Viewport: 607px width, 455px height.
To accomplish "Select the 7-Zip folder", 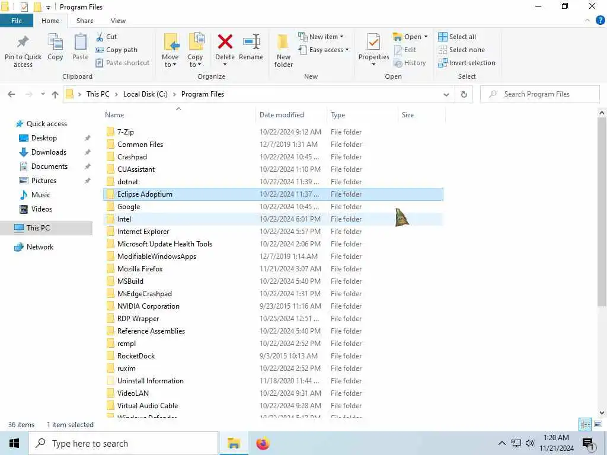I will (x=273, y=132).
